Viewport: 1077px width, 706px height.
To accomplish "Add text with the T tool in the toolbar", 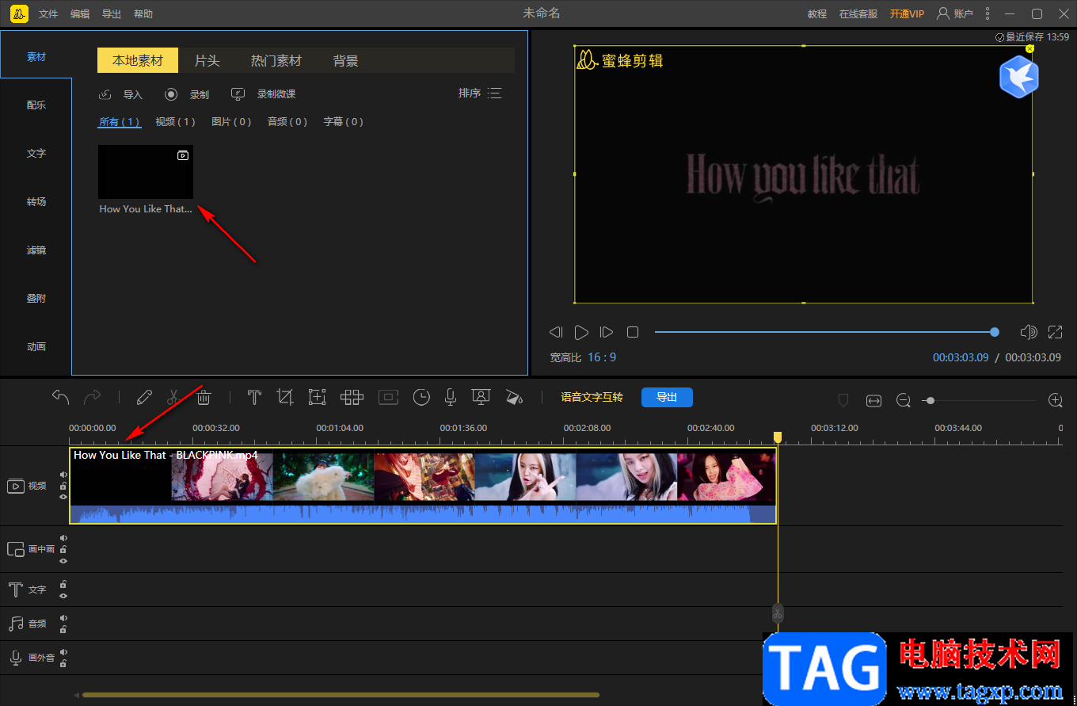I will pyautogui.click(x=254, y=397).
